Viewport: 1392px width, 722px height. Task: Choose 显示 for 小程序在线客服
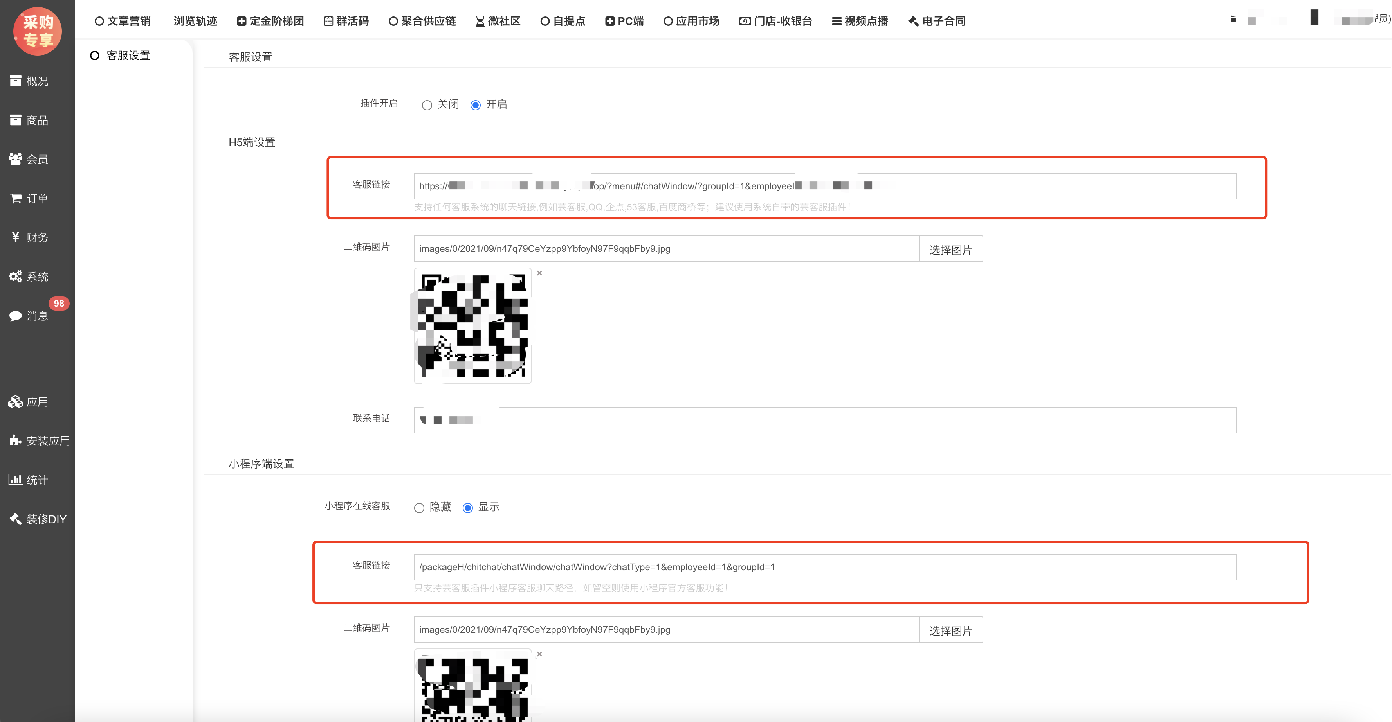468,508
